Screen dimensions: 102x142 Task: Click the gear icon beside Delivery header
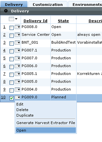point(6,11)
